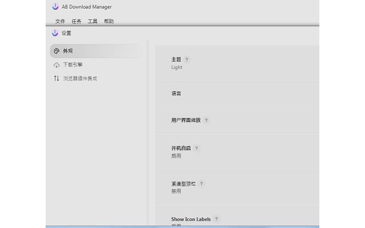This screenshot has width=365, height=228.
Task: Click the 语言 setting label
Action: tap(176, 93)
